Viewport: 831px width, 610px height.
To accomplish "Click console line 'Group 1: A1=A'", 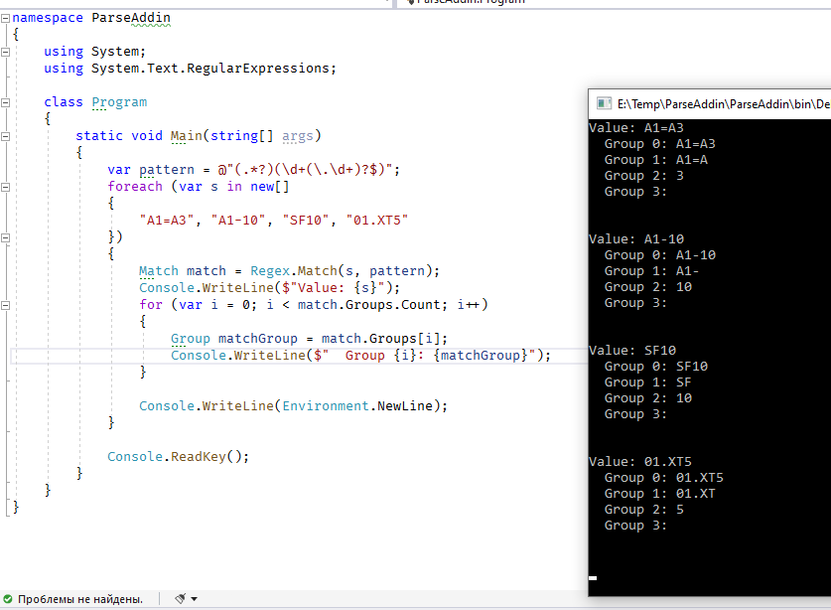I will click(656, 160).
